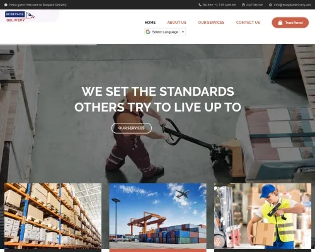Screen dimensions: 315x252
Task: Click the envelope icon beside the email address
Action: [x=270, y=4]
